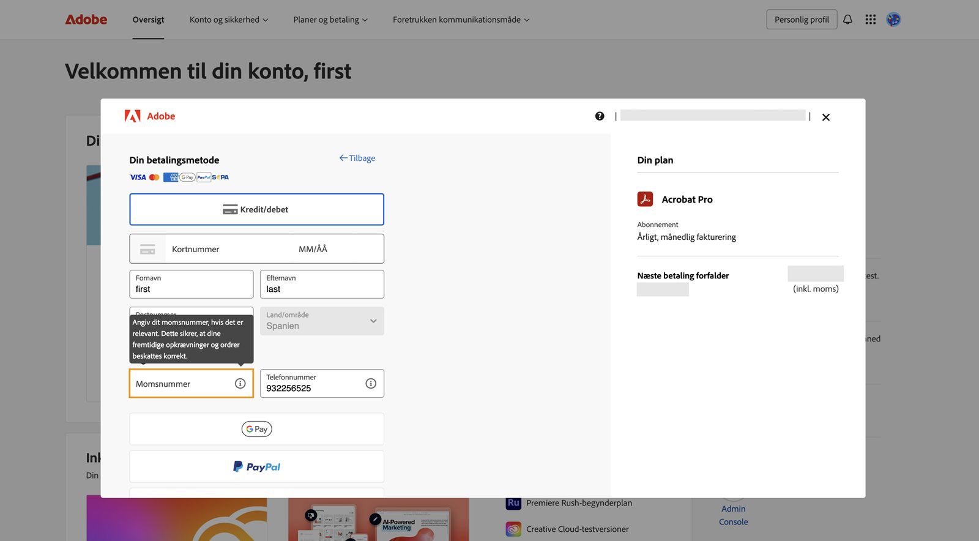
Task: Click the Momsnummer info icon
Action: pyautogui.click(x=240, y=384)
